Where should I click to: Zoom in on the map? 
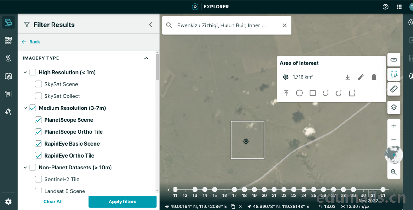pos(394,126)
